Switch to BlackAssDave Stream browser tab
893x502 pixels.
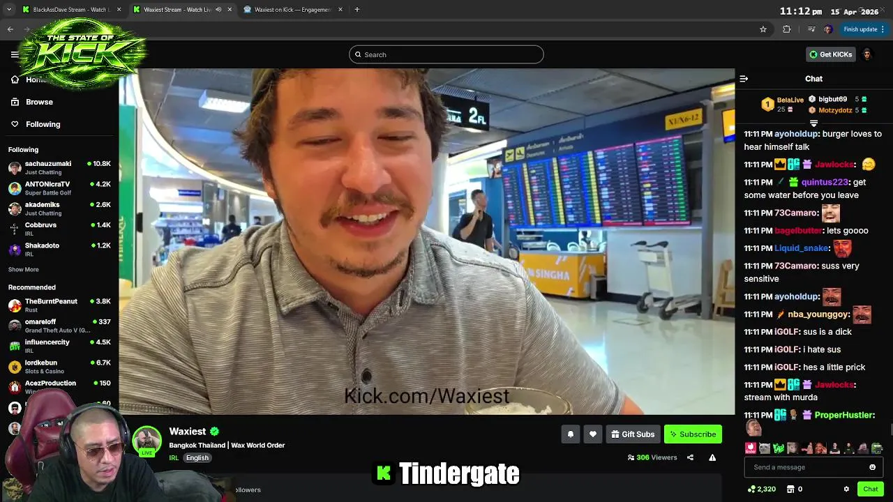tap(70, 10)
